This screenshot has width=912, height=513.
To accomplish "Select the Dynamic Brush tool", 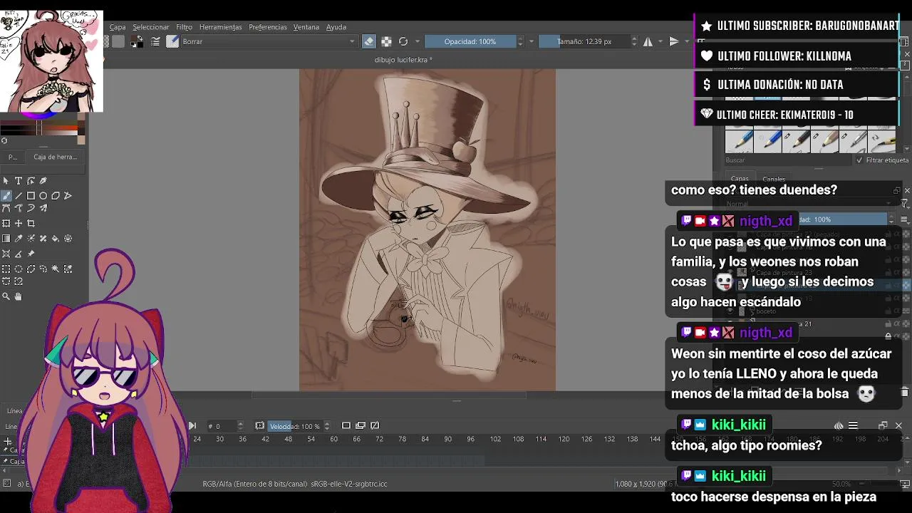I will pyautogui.click(x=31, y=209).
